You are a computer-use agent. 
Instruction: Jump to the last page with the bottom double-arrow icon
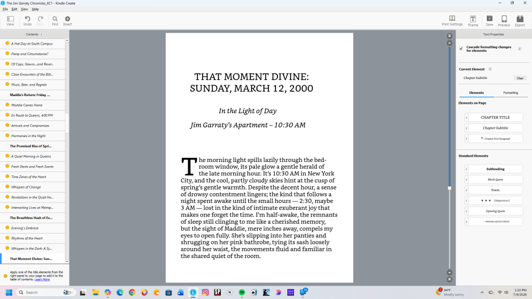[x=449, y=279]
